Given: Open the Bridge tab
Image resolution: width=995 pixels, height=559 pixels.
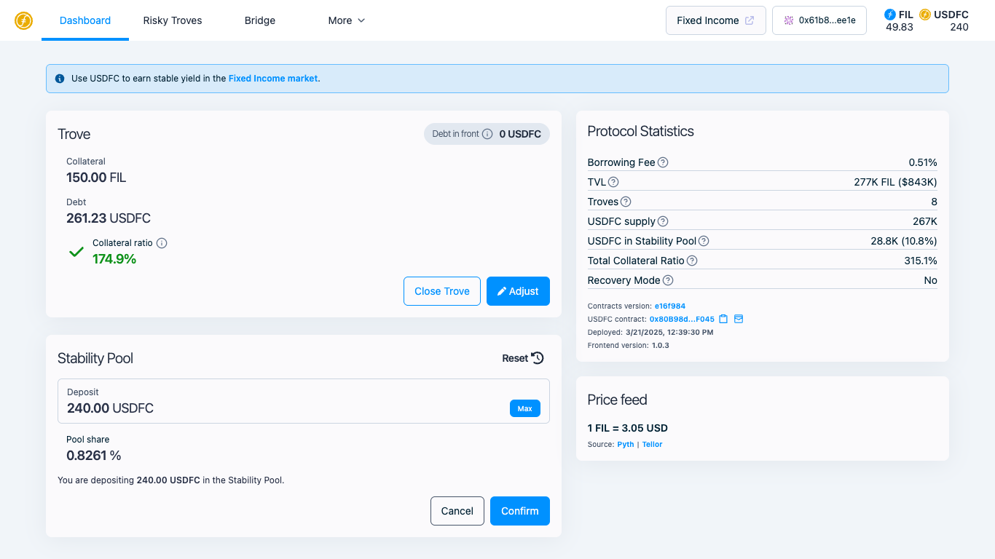Looking at the screenshot, I should (260, 20).
